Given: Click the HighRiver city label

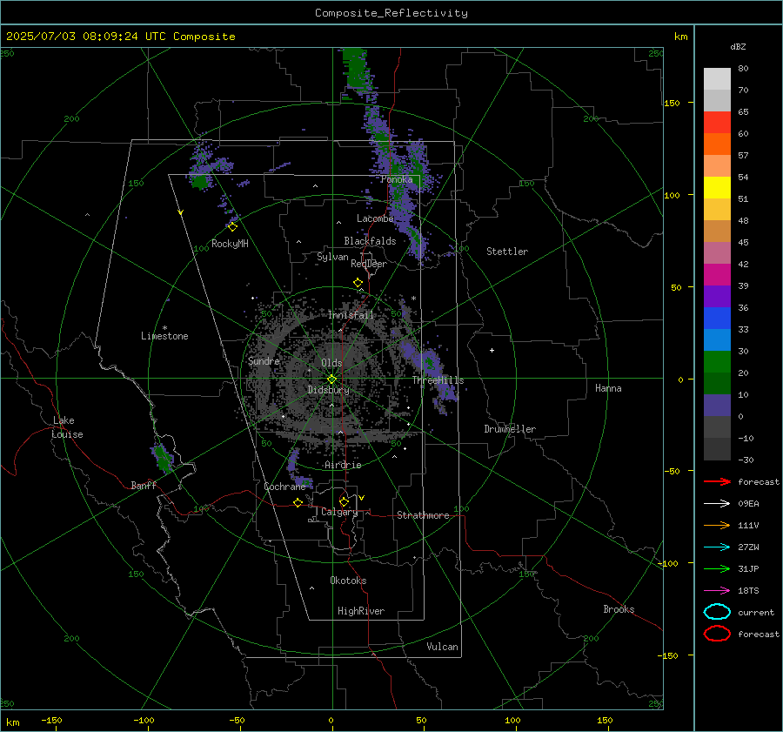Looking at the screenshot, I should point(361,612).
